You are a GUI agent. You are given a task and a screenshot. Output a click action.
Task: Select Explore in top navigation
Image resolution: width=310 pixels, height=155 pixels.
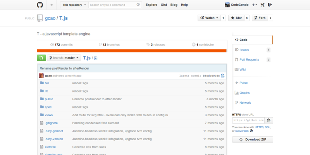click(152, 5)
